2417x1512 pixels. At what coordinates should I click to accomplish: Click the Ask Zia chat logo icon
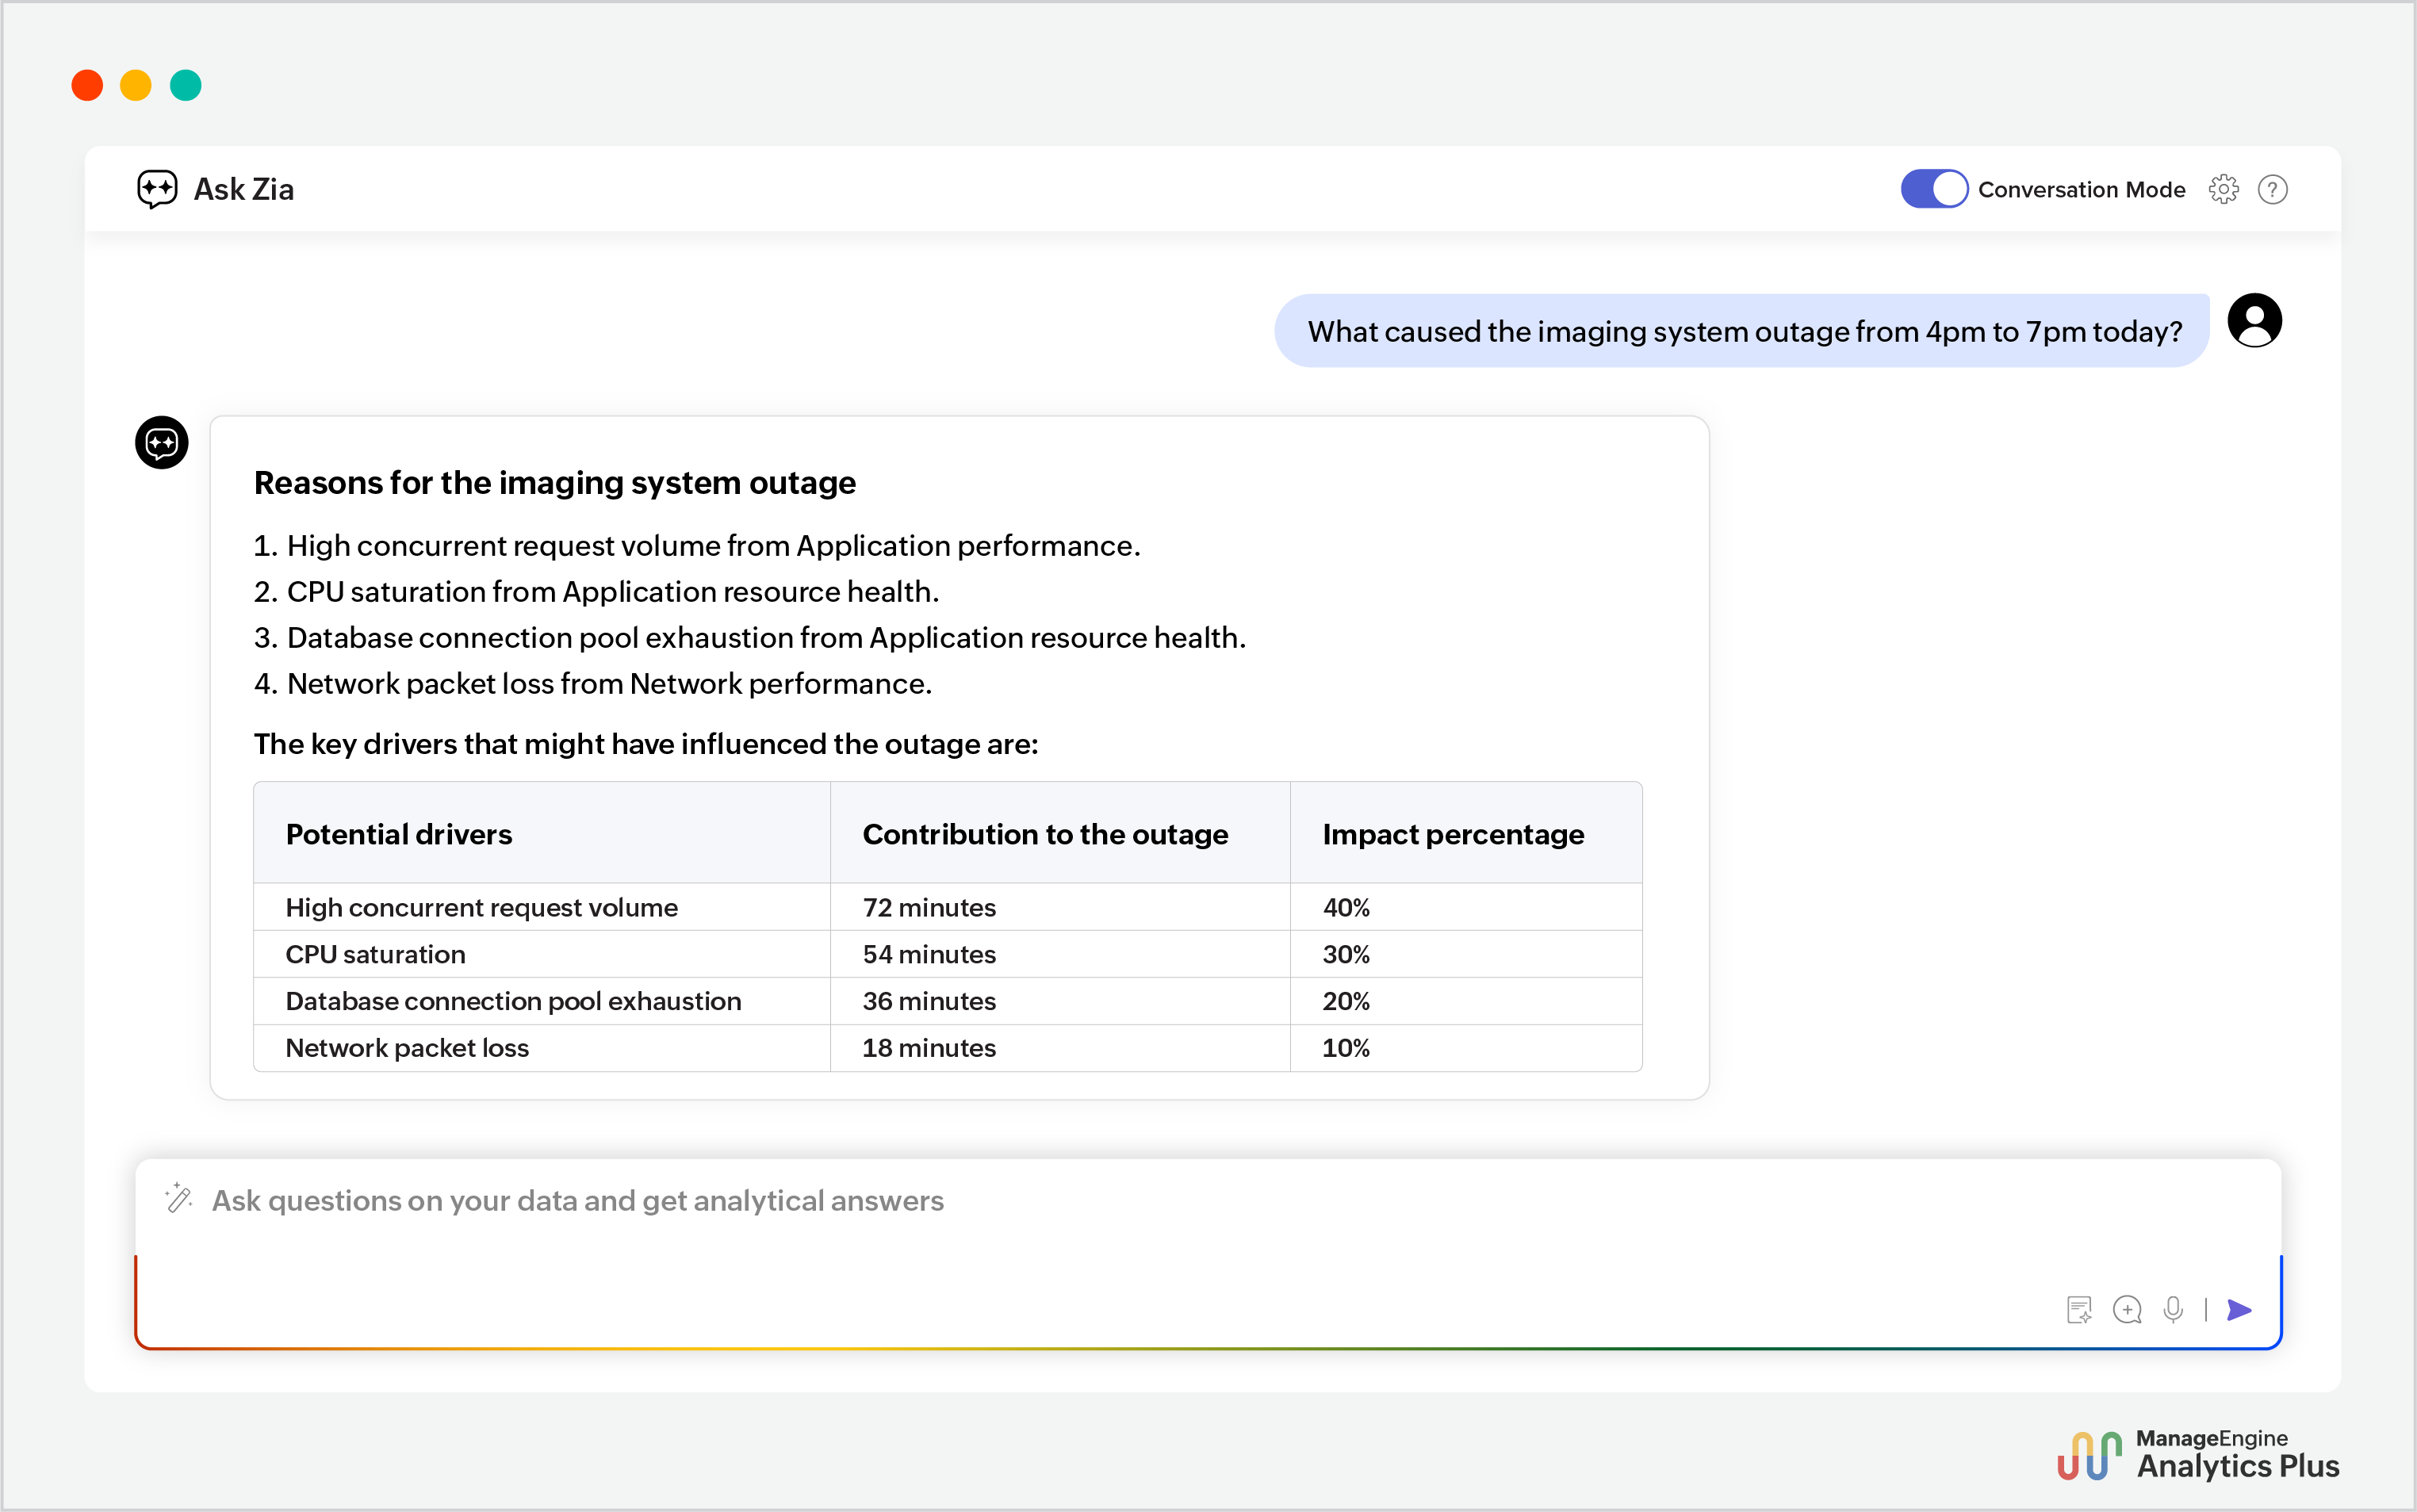pos(157,189)
